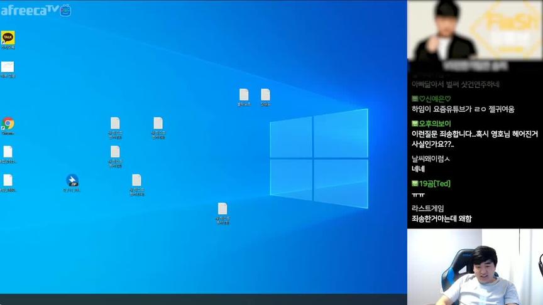Click the streamer webcam feed
Image resolution: width=543 pixels, height=305 pixels.
(475, 267)
